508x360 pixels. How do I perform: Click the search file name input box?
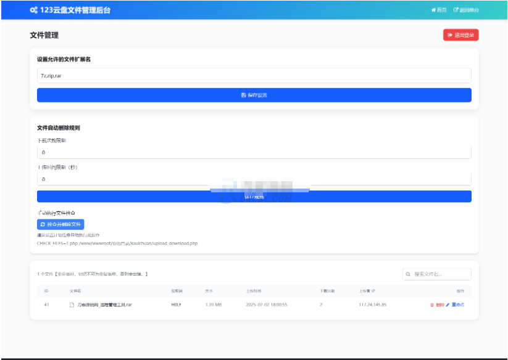pos(441,274)
